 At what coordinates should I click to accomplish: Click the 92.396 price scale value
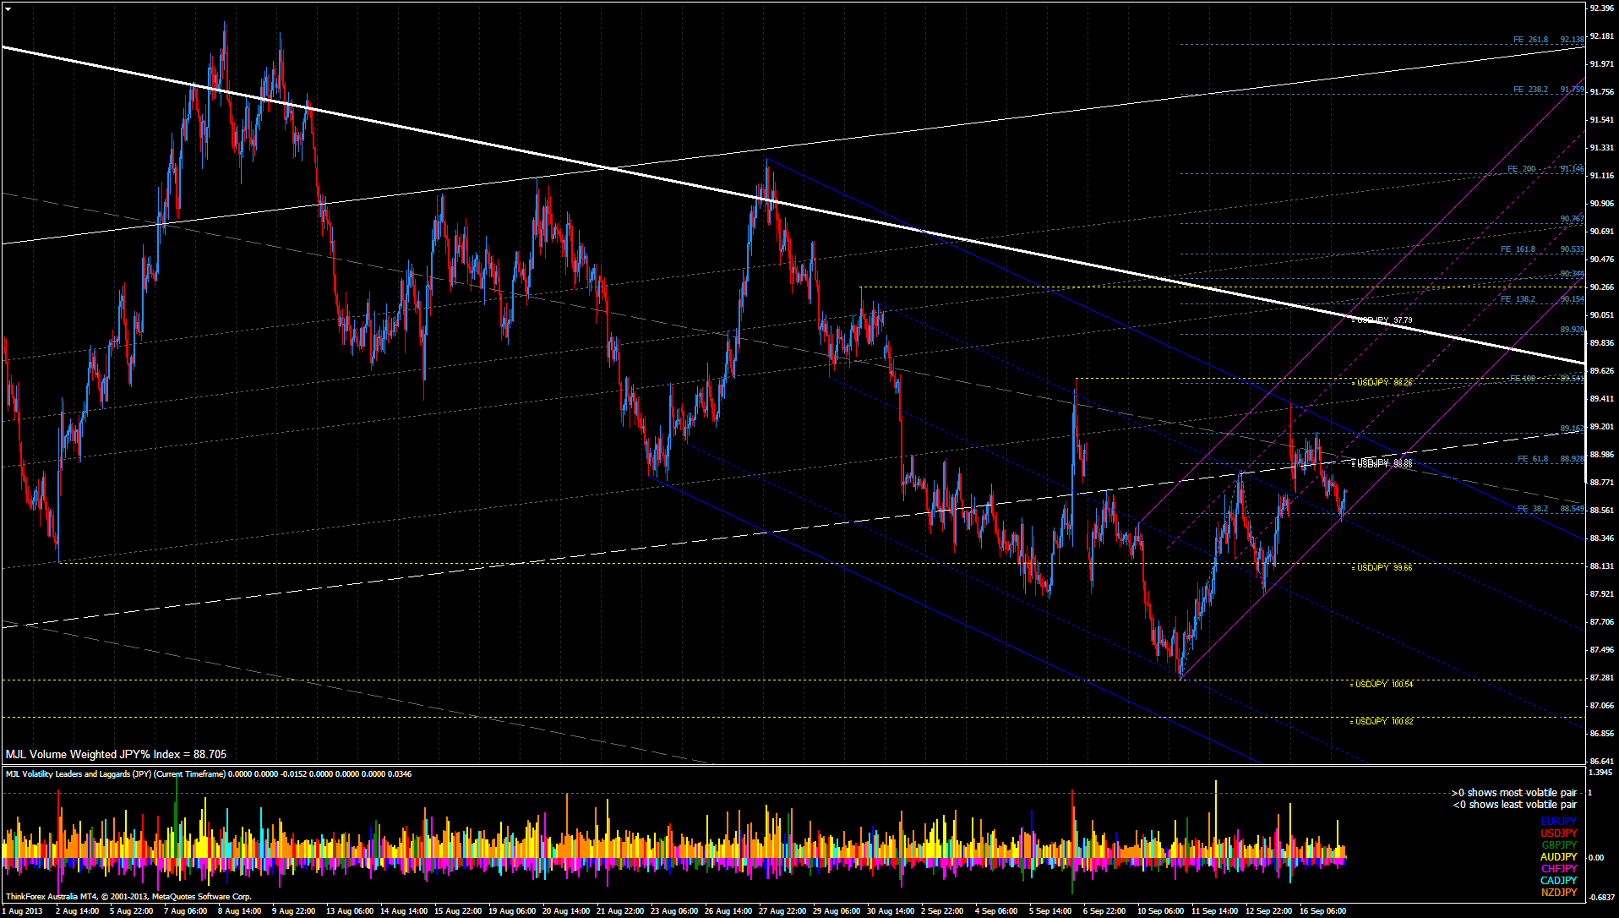point(1602,8)
